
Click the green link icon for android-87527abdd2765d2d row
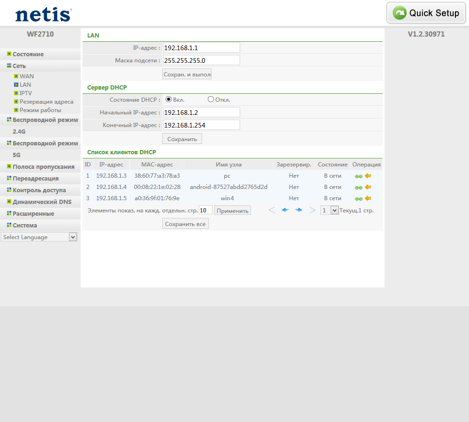click(359, 188)
